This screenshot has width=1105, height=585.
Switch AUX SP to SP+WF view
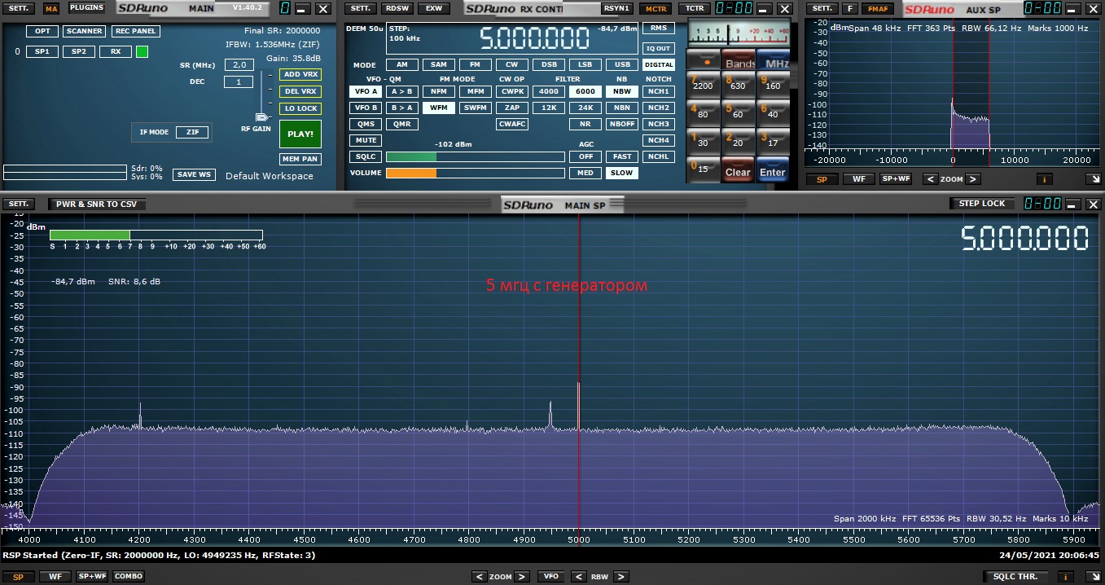pyautogui.click(x=895, y=179)
